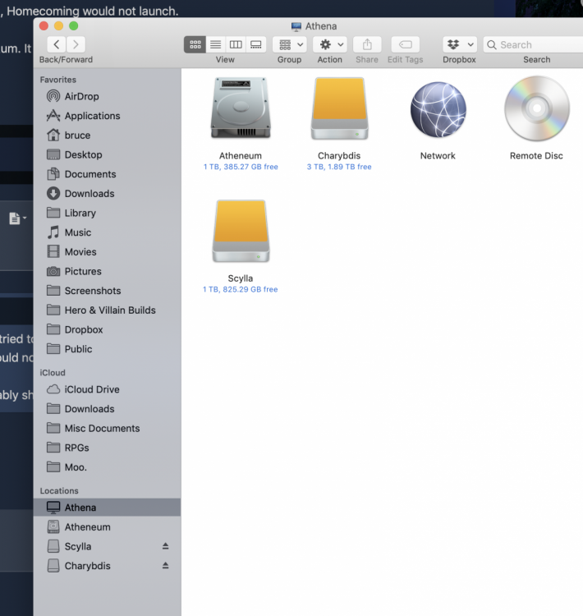Open Hero & Villain Builds folder

(x=107, y=310)
